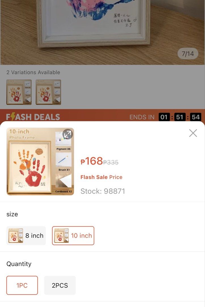Close the variation selection sheet

(x=193, y=133)
